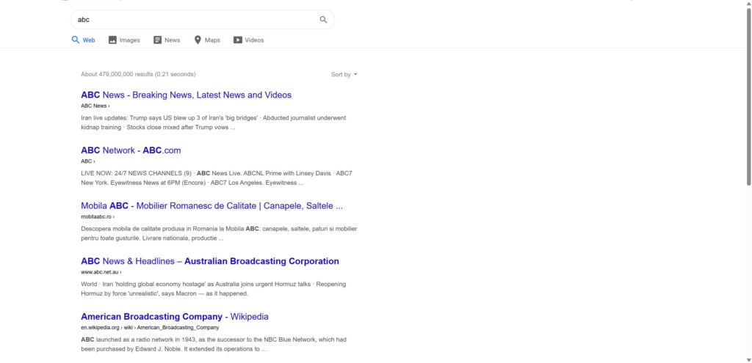This screenshot has width=752, height=363.
Task: Switch to the Maps tab
Action: [x=207, y=40]
